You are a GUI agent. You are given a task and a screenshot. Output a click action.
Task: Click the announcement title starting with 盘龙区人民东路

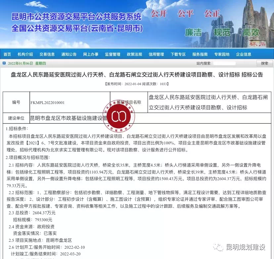137,75
